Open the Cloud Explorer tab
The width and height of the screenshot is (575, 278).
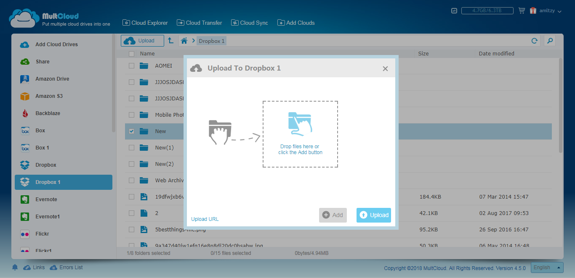click(145, 23)
